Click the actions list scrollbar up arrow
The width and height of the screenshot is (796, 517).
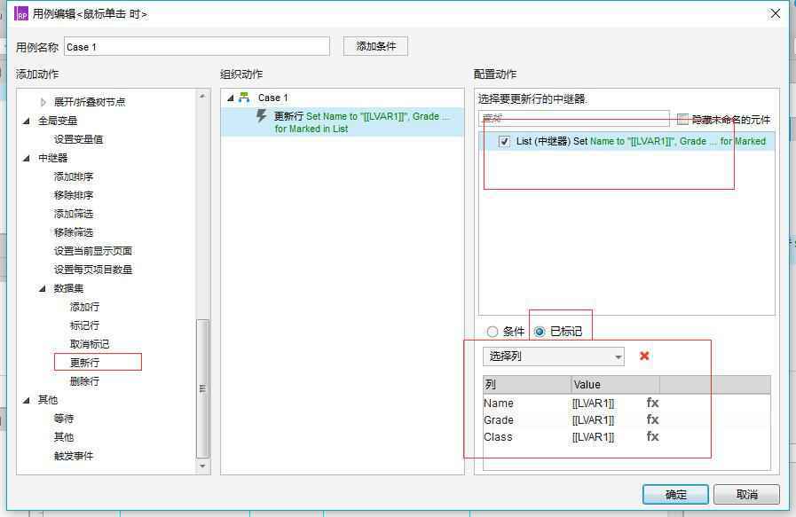202,96
